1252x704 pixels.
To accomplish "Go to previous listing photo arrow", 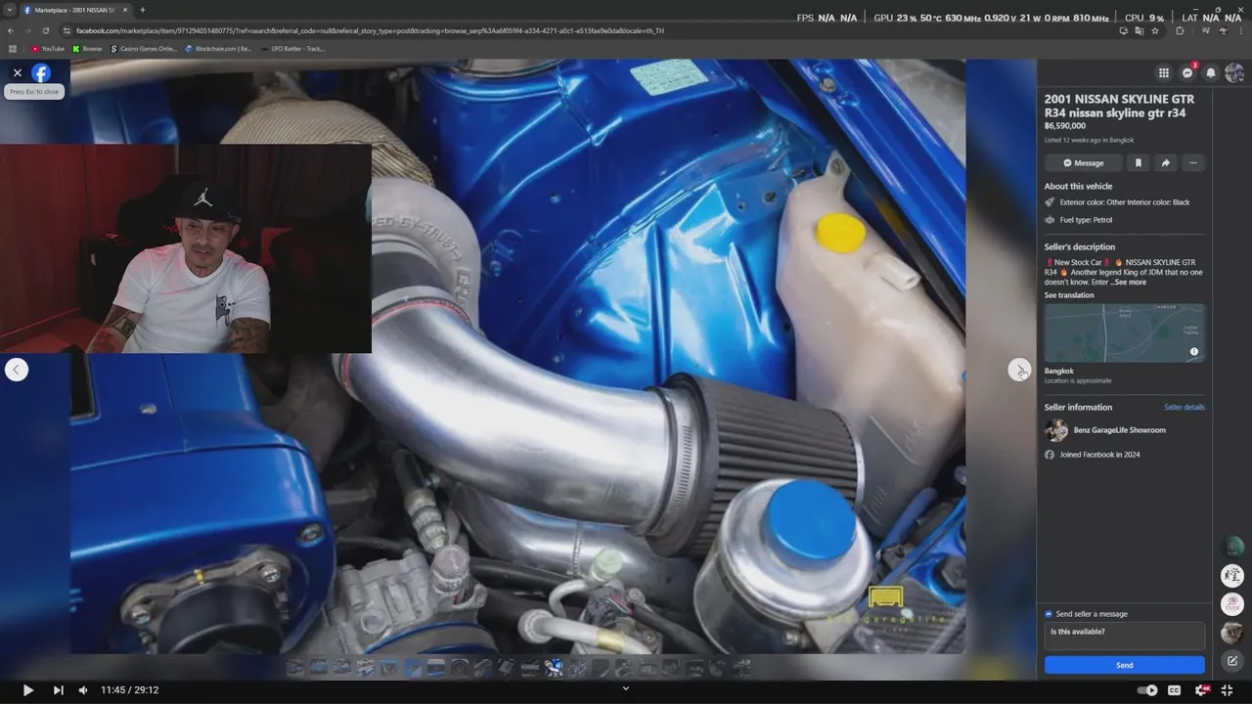I will point(17,370).
